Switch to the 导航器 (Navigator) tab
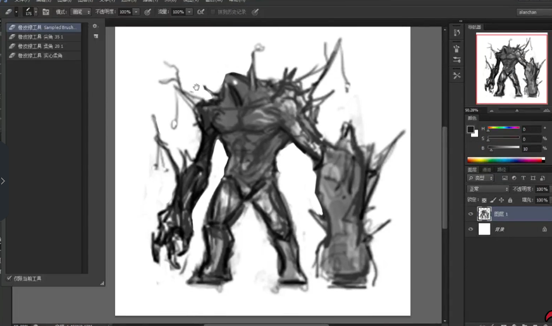The width and height of the screenshot is (552, 326). (x=474, y=27)
